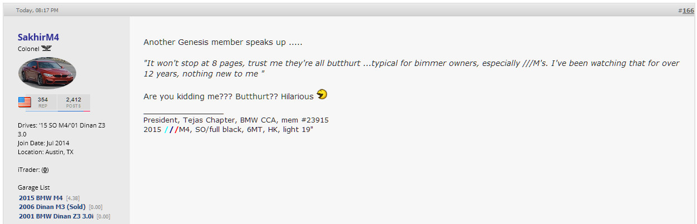Screen dimensions: 697x224
Task: Click the Join Date: Jul 2014 text
Action: (45, 143)
